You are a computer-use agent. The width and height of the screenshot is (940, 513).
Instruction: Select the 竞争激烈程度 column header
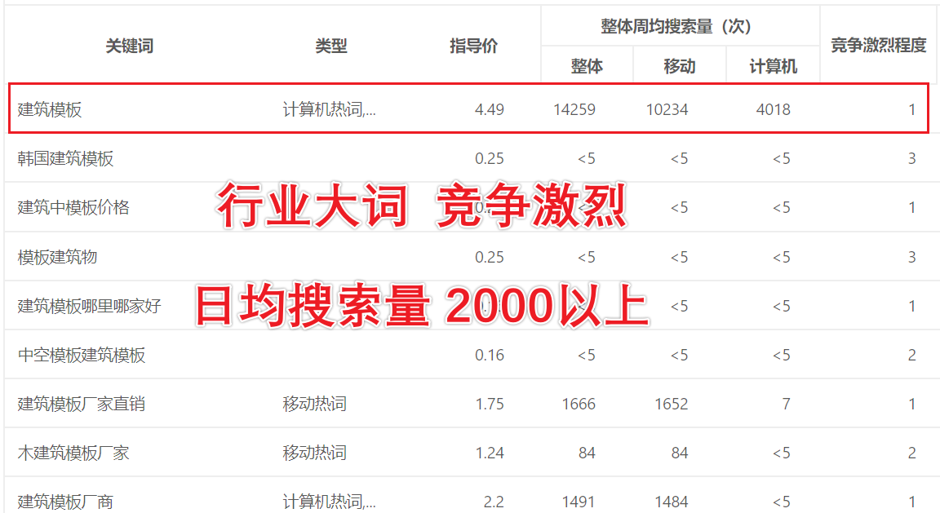coord(878,46)
